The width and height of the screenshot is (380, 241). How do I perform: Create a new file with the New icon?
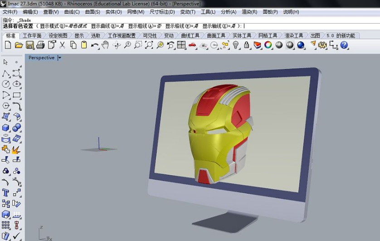8,45
